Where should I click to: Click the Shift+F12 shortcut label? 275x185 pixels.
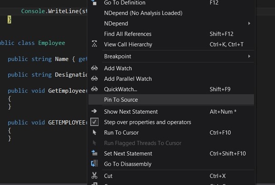pos(222,34)
